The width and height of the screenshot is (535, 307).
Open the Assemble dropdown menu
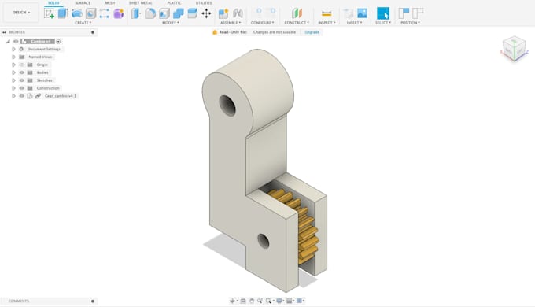pos(231,23)
